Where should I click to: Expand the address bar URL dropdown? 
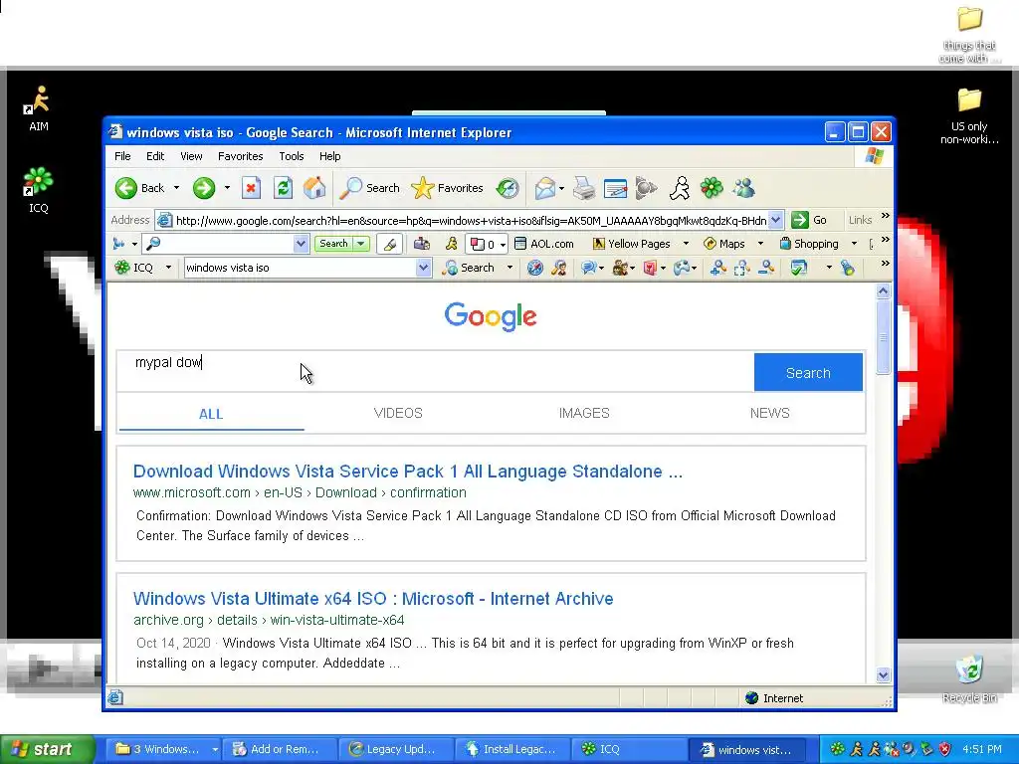coord(775,220)
